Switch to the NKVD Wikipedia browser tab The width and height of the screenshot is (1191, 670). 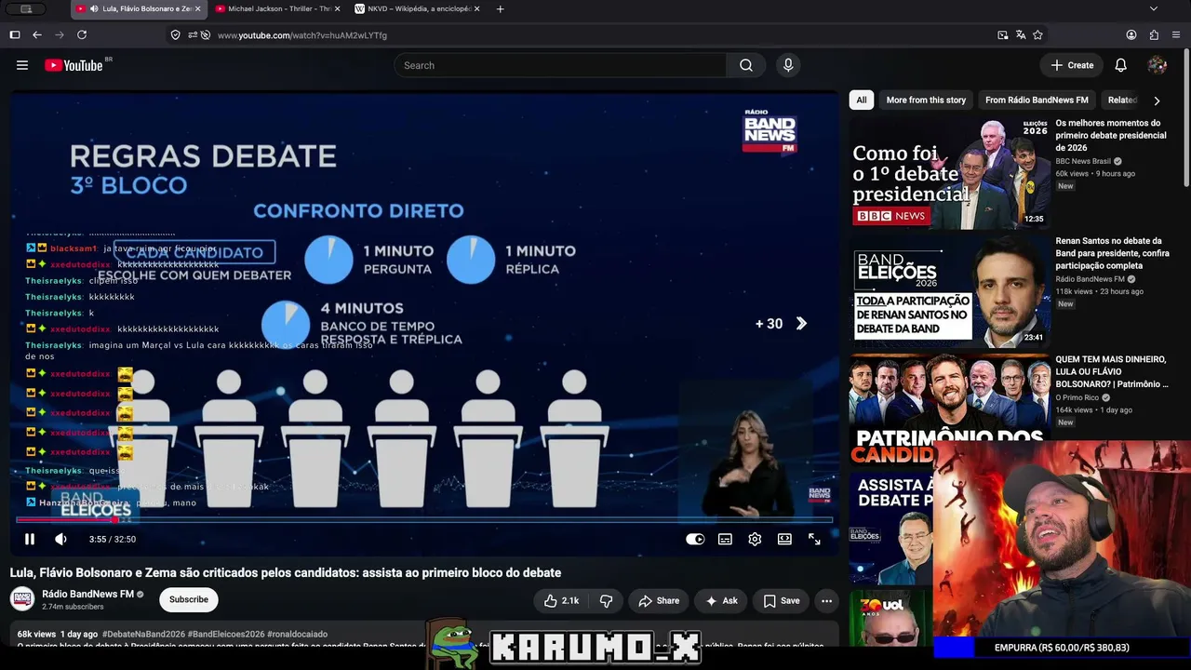pos(417,9)
